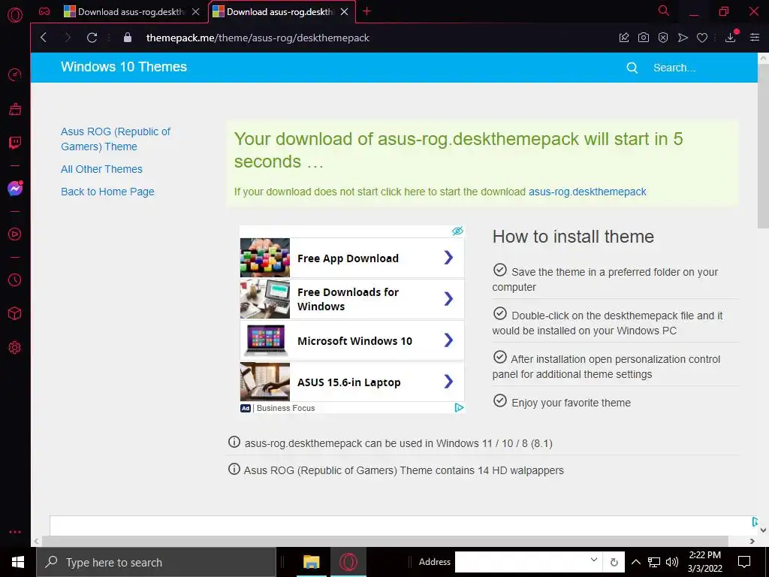Click the asus-rog.deskthemepack download link
The width and height of the screenshot is (769, 577).
587,192
